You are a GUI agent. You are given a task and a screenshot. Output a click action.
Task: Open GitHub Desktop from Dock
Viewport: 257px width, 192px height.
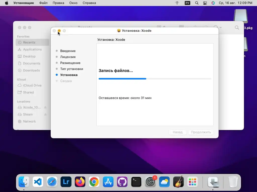coord(122,182)
